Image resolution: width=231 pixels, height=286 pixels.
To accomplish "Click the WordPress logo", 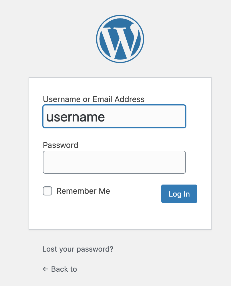I will pyautogui.click(x=120, y=39).
